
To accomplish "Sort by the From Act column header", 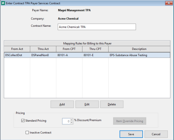I will 17,49.
